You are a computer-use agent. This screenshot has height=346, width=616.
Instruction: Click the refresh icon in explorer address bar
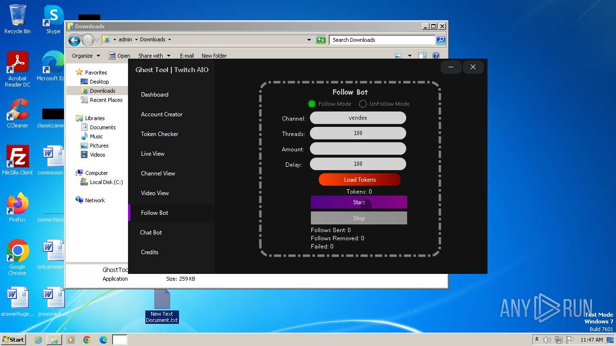pyautogui.click(x=321, y=40)
